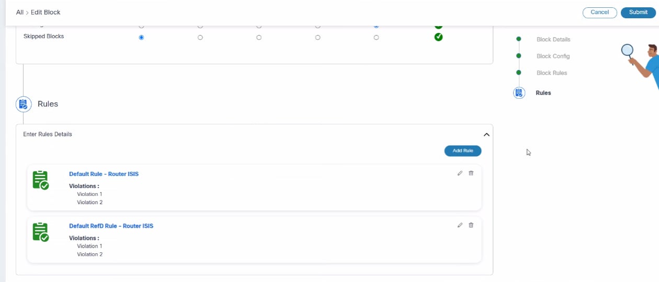This screenshot has height=282, width=659.
Task: Click green check icon in Skipped Blocks row
Action: pos(438,37)
